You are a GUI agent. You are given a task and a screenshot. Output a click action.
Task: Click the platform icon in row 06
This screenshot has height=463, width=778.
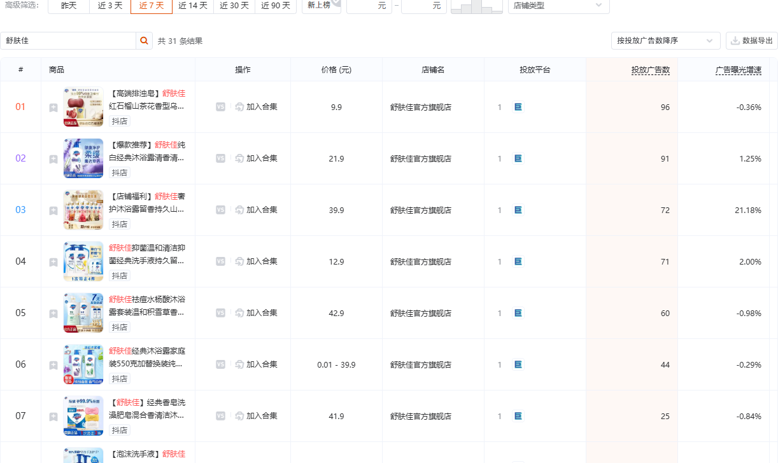518,364
